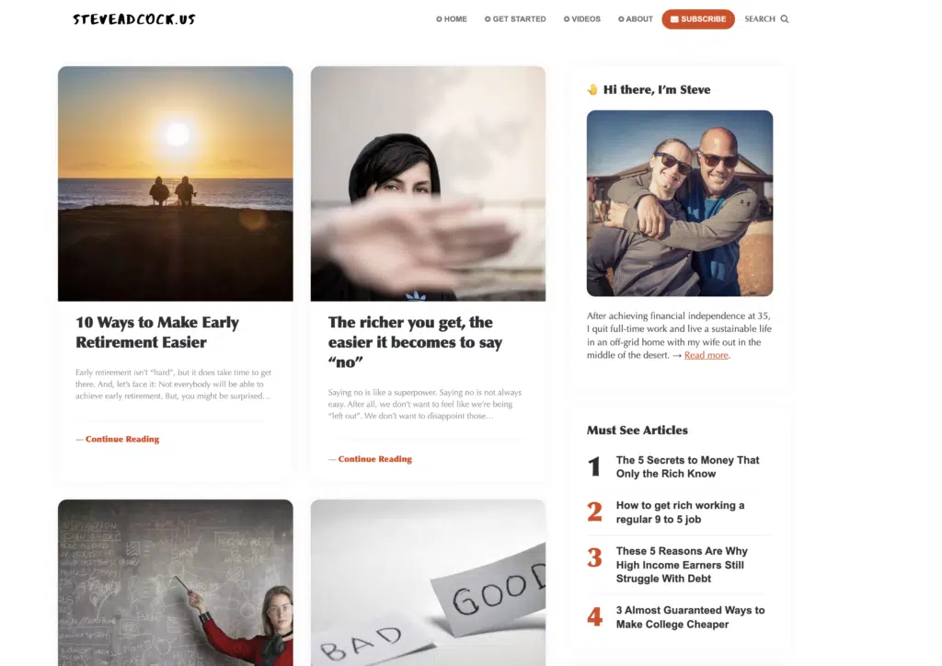Click the number 3 article rank badge
Viewport: 942px width, 666px height.
coord(594,557)
